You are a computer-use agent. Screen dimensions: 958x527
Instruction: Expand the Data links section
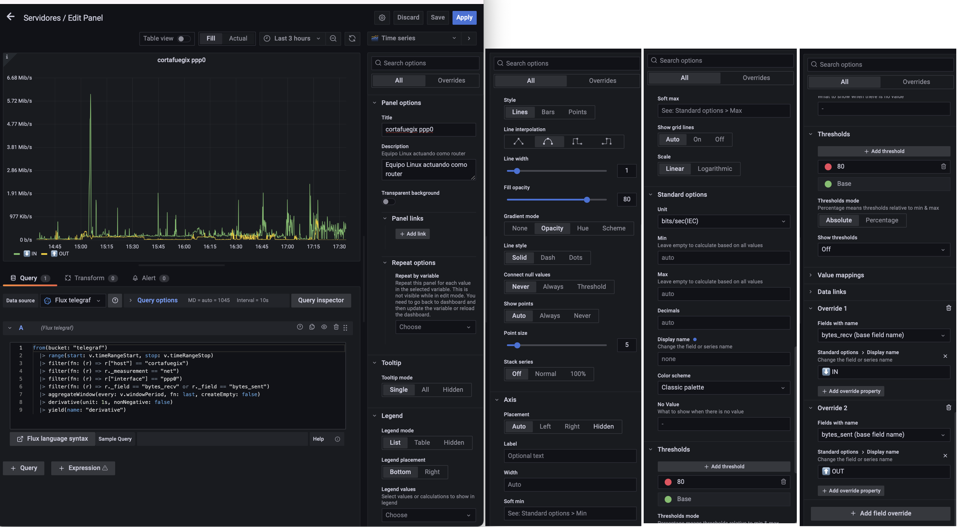coord(832,292)
